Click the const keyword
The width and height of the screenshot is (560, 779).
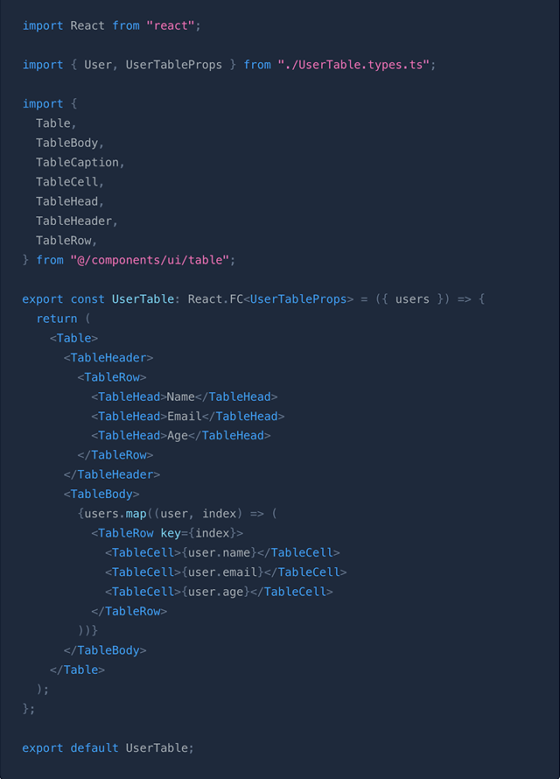tap(87, 299)
